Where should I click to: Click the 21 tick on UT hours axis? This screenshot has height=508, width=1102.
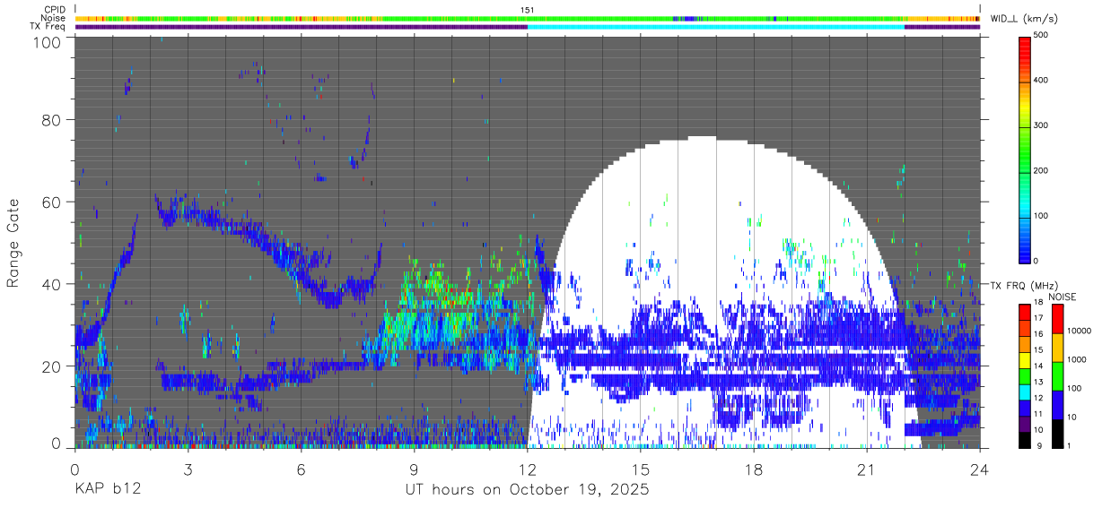[x=867, y=469]
